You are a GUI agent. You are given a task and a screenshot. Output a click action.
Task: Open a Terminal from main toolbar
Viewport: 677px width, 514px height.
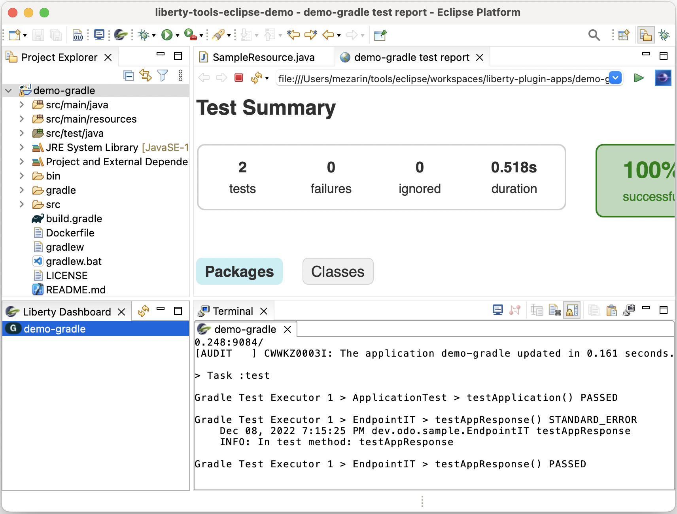[x=99, y=35]
